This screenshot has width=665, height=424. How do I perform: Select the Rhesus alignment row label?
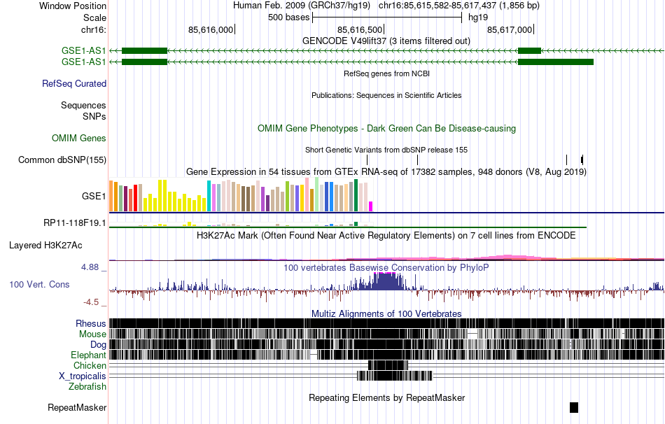91,324
